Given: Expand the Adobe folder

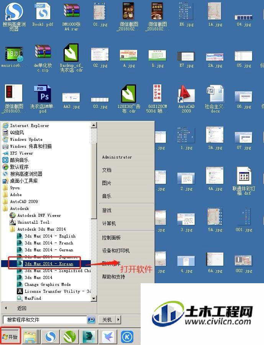Looking at the screenshot, I should tap(16, 195).
